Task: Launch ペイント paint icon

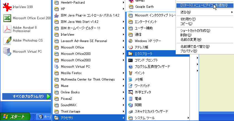Action: coord(130,73)
